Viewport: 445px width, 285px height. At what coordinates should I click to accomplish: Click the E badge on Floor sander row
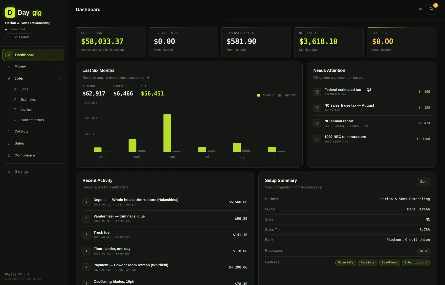(86, 251)
